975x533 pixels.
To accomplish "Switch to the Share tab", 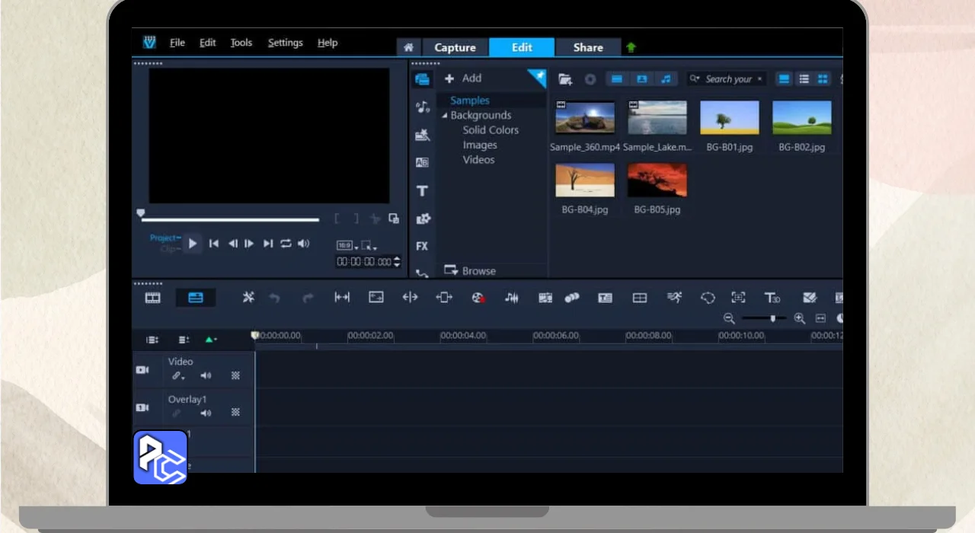I will coord(587,47).
